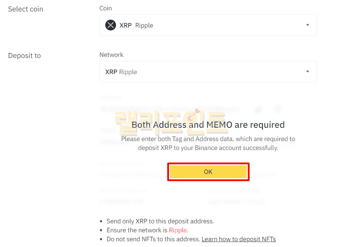Expand the Network dropdown arrow
The height and width of the screenshot is (247, 357).
pyautogui.click(x=308, y=72)
